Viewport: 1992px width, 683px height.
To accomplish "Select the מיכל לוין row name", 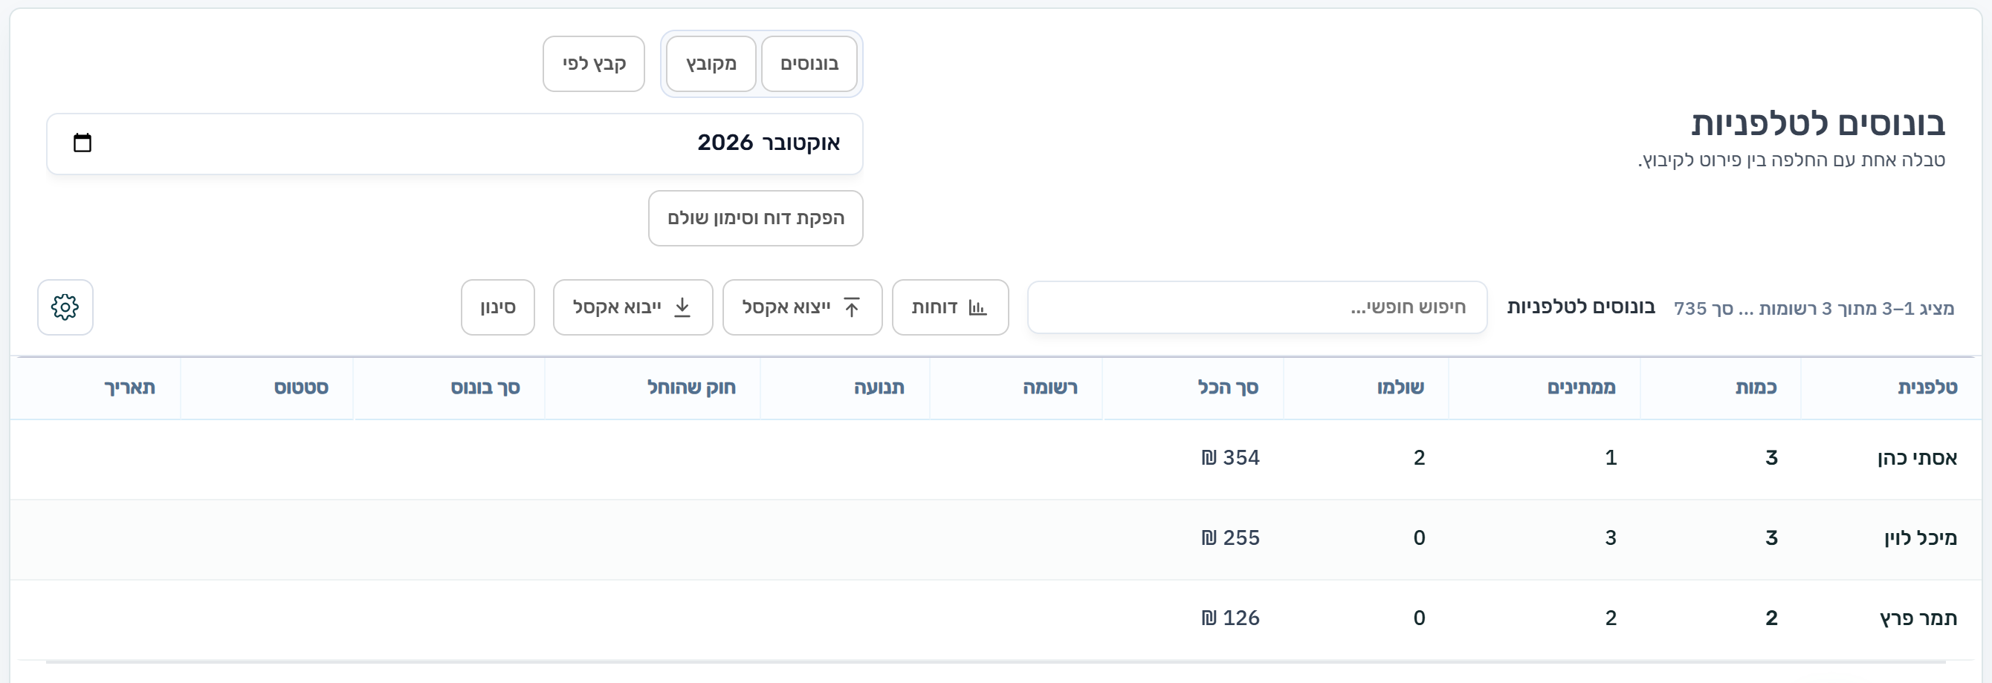I will click(1920, 537).
